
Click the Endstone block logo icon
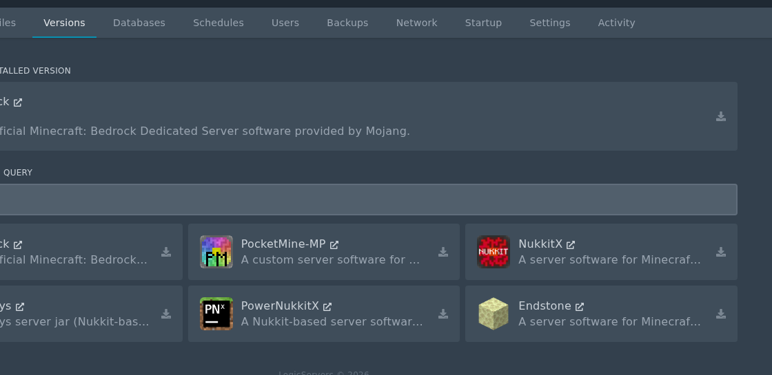pos(494,314)
